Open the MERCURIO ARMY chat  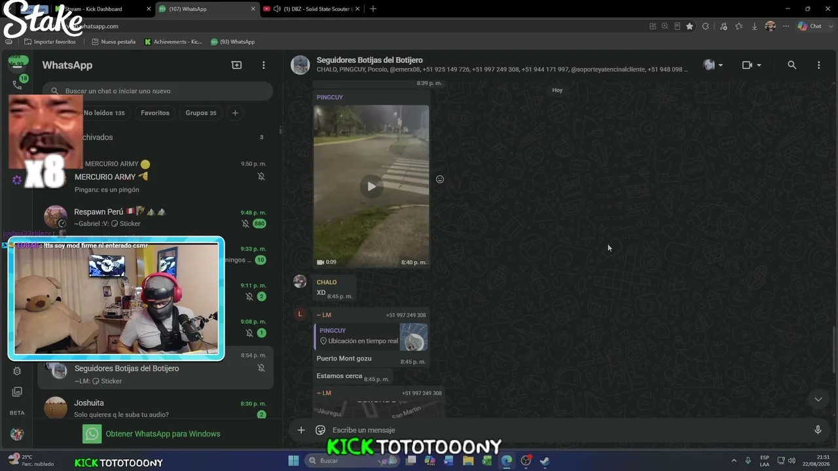click(157, 176)
